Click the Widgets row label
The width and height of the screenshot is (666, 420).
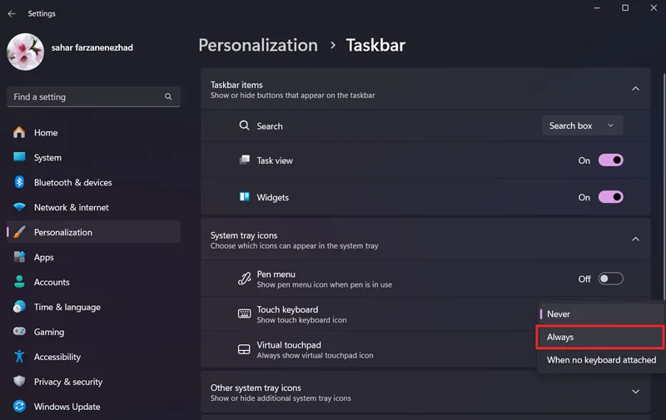[273, 197]
